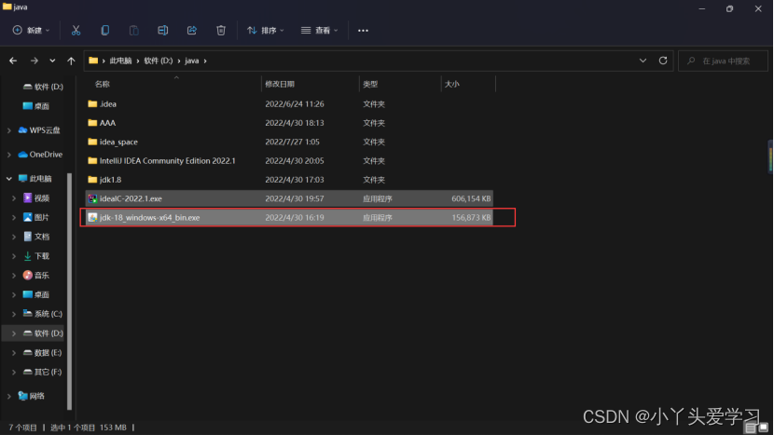Switch to details view icon in status bar

[x=751, y=428]
